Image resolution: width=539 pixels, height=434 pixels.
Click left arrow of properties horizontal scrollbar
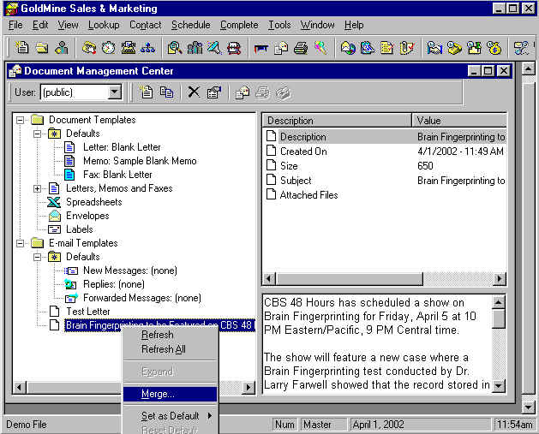pos(270,278)
